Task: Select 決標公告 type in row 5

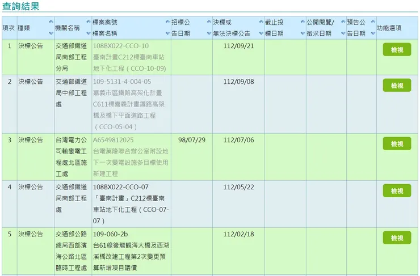Action: coord(31,234)
